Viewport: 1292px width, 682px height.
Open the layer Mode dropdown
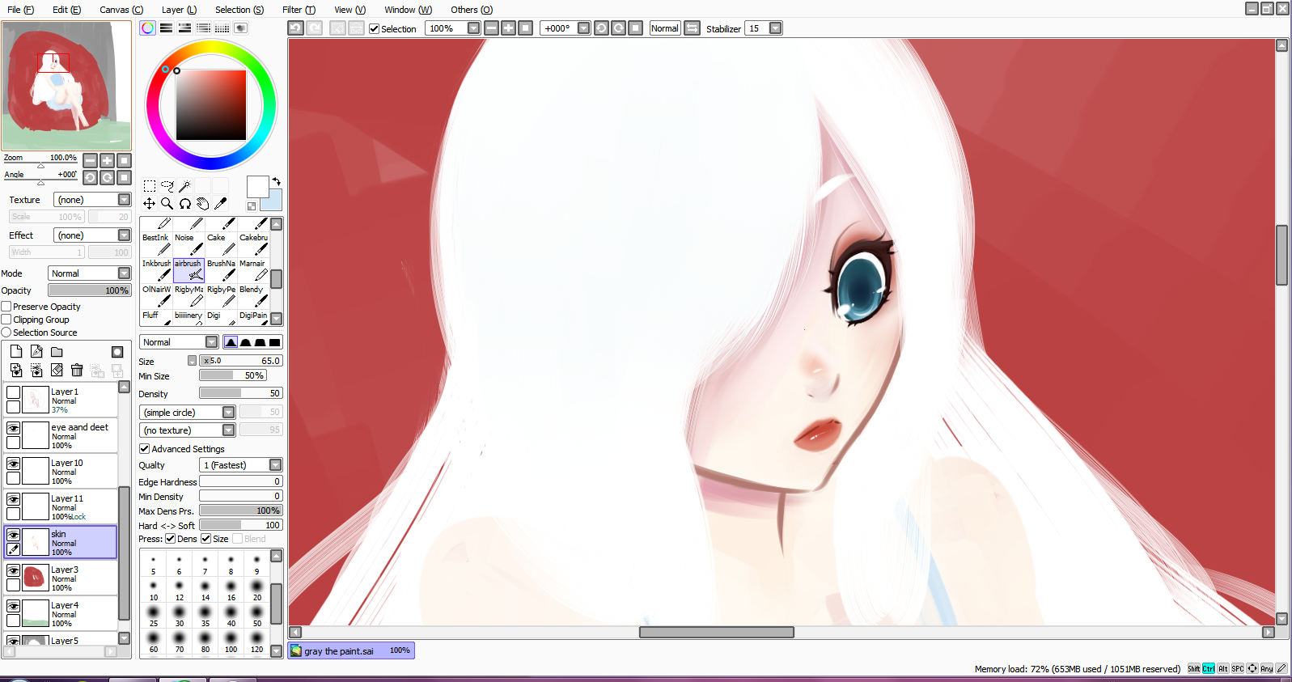coord(89,273)
